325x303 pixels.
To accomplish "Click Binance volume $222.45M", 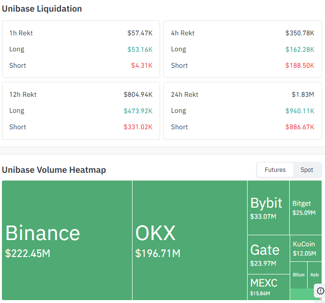I will [x=28, y=253].
